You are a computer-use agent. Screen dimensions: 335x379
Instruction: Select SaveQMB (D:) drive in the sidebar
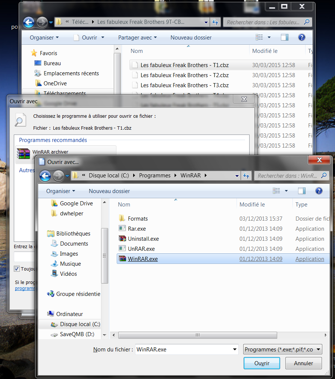[x=77, y=334]
